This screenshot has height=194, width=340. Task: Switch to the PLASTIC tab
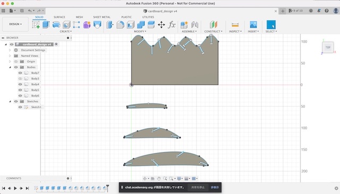click(x=126, y=17)
